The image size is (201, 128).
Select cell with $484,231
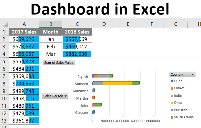[x=24, y=69]
